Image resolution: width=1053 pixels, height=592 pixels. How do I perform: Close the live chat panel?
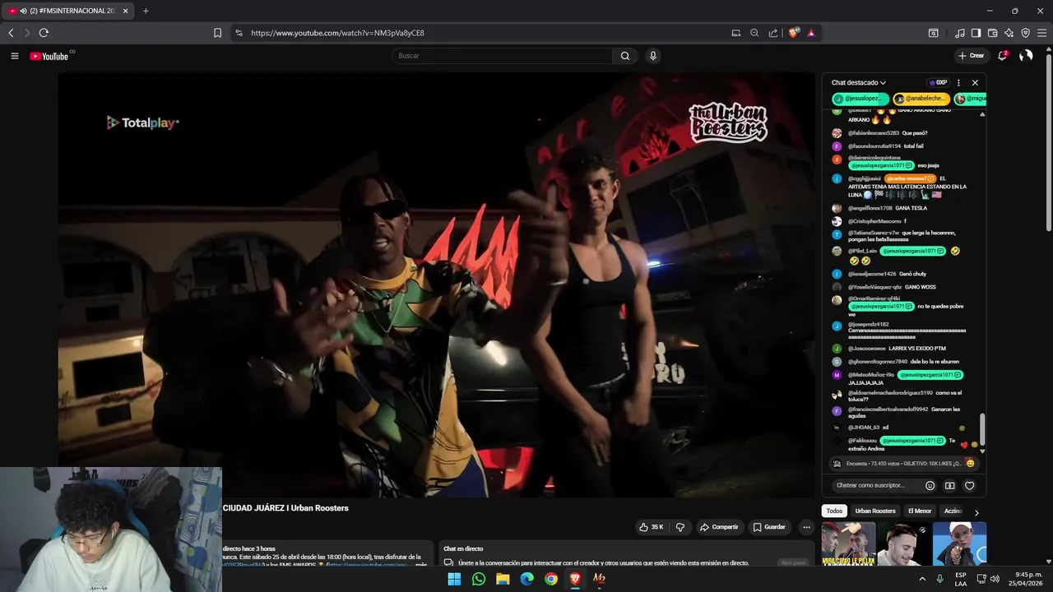click(975, 82)
